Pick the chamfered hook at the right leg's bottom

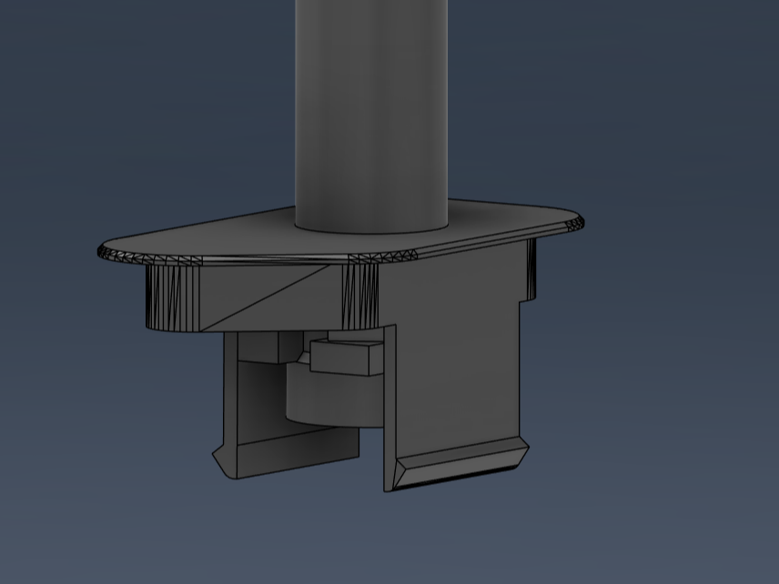(x=460, y=464)
